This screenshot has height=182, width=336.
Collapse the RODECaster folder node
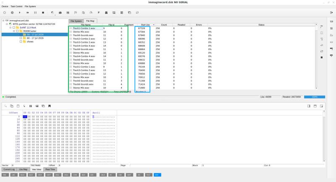point(14,31)
